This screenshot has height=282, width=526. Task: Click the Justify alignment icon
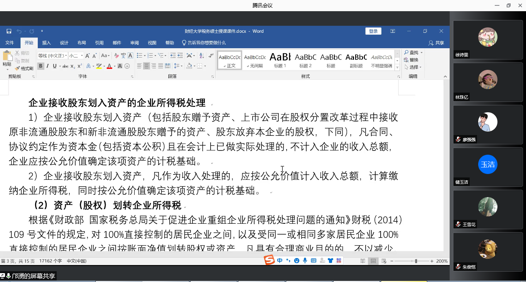161,66
